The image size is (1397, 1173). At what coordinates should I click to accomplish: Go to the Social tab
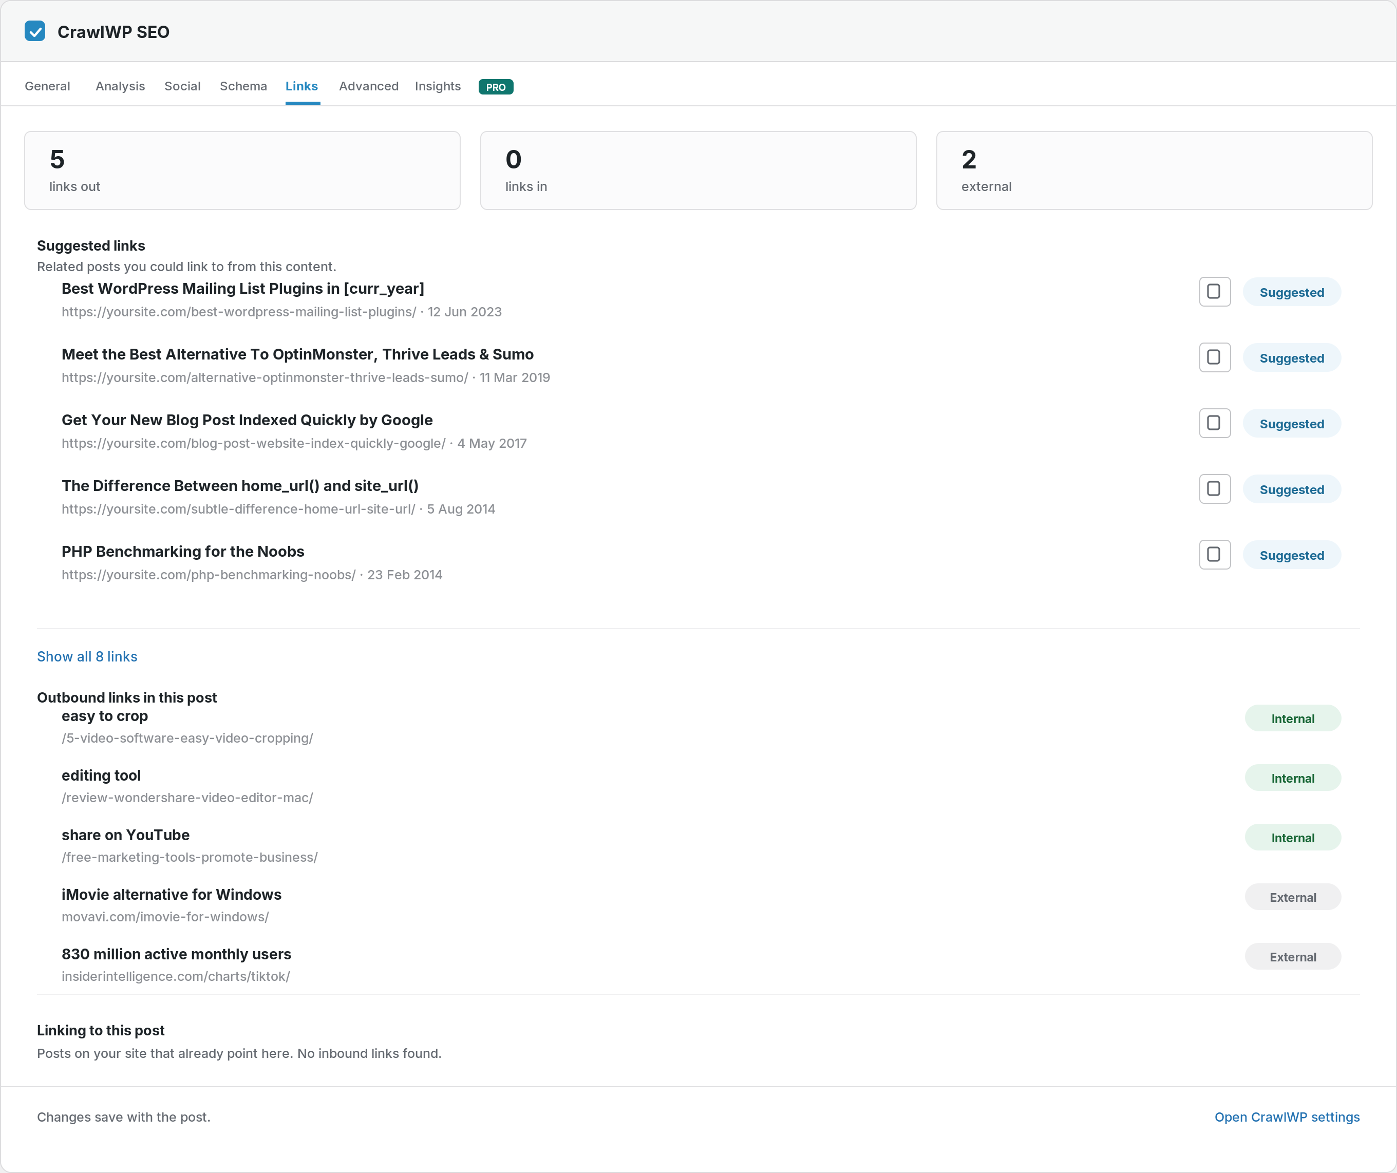click(x=182, y=86)
